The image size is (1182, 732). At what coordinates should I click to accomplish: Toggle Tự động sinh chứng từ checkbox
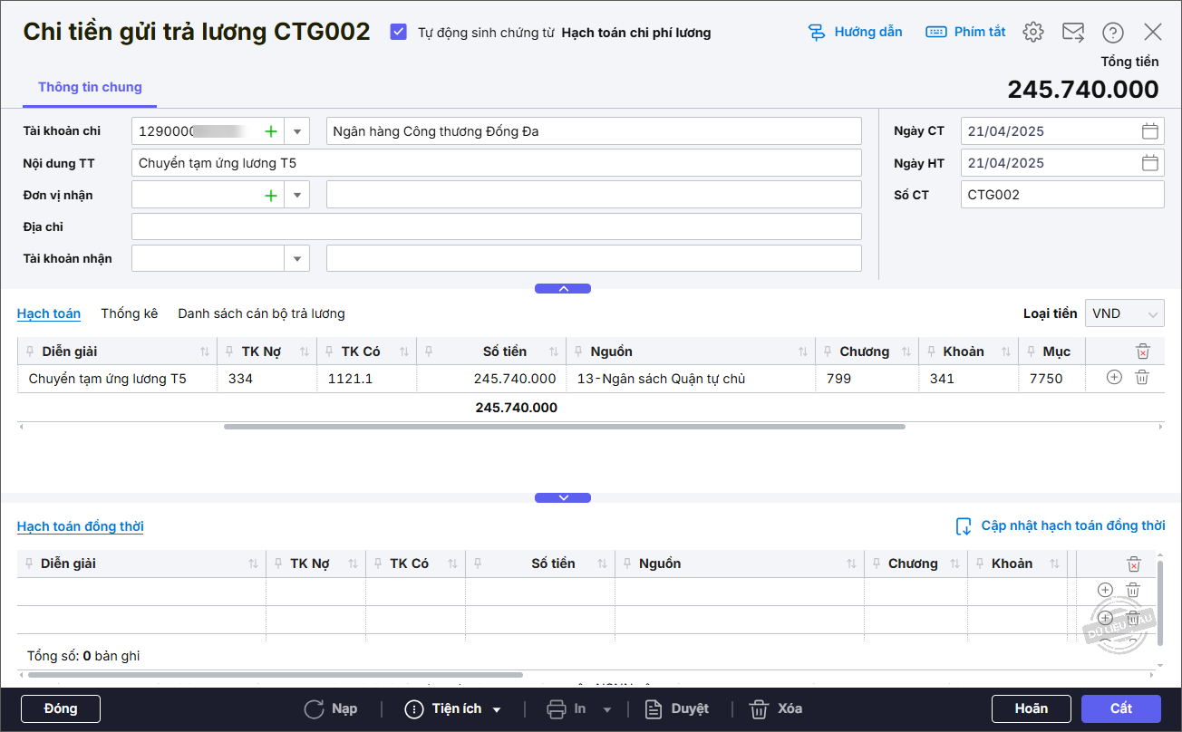click(x=398, y=32)
